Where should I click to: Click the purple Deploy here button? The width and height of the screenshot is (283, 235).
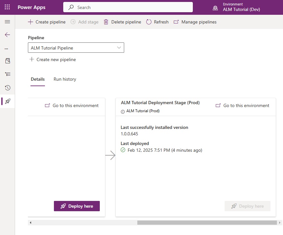tap(77, 206)
